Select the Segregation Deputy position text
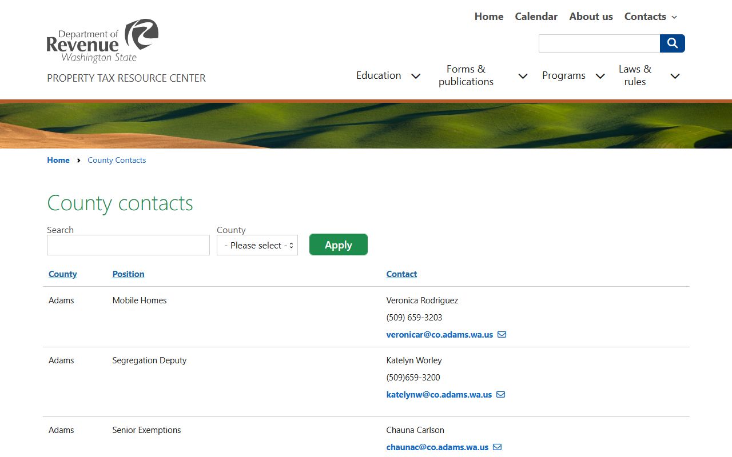732x457 pixels. 149,360
